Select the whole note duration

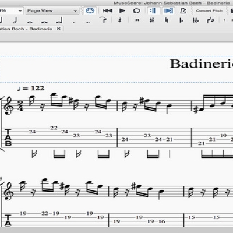pyautogui.click(x=30, y=22)
